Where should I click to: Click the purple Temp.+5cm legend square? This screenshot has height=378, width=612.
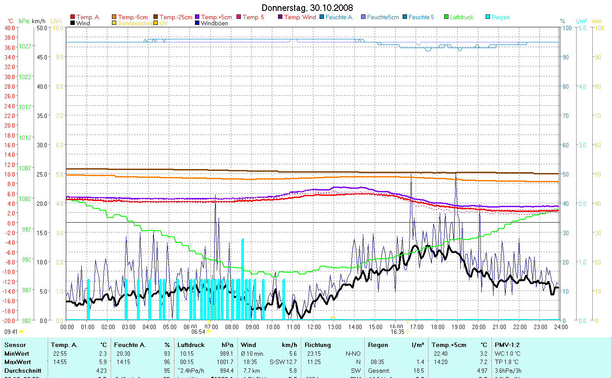click(x=197, y=17)
